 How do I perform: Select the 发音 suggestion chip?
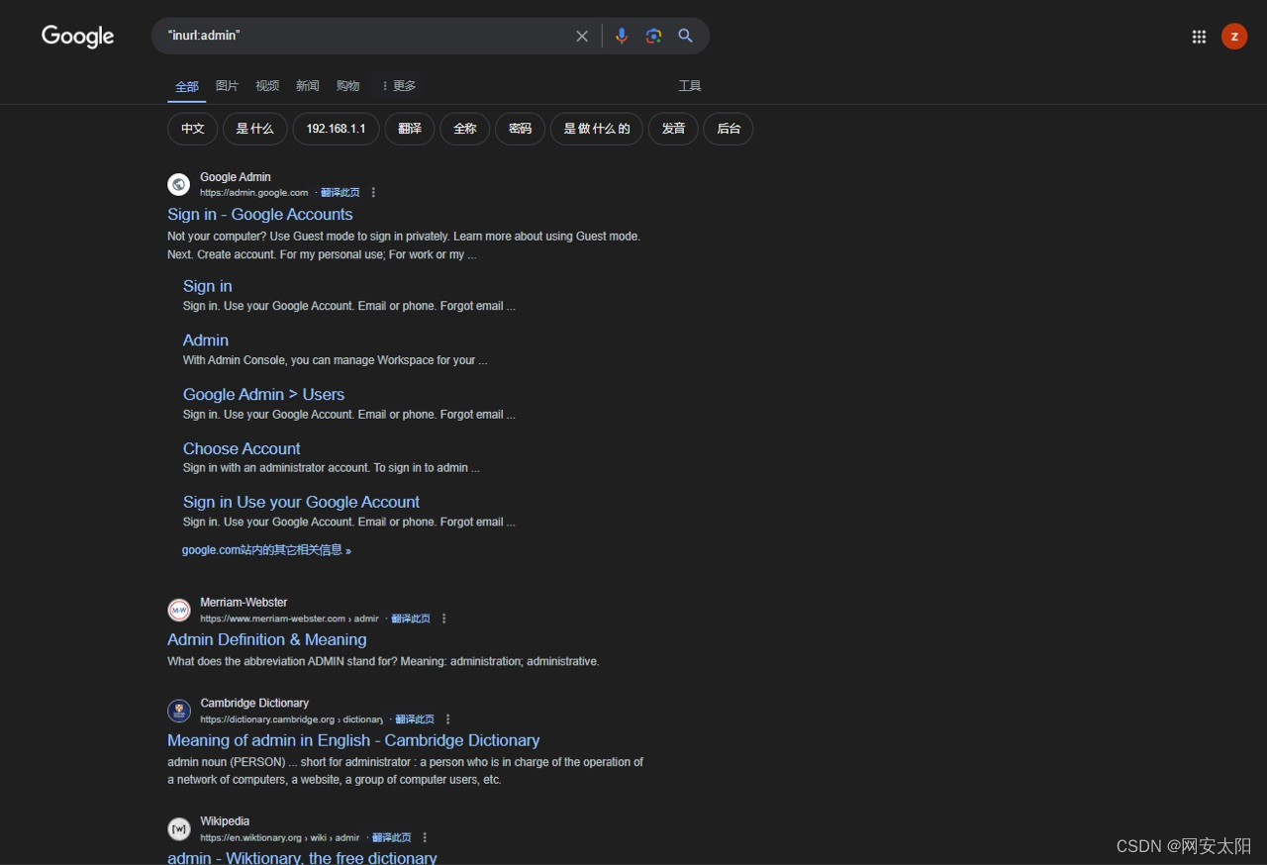pyautogui.click(x=673, y=129)
